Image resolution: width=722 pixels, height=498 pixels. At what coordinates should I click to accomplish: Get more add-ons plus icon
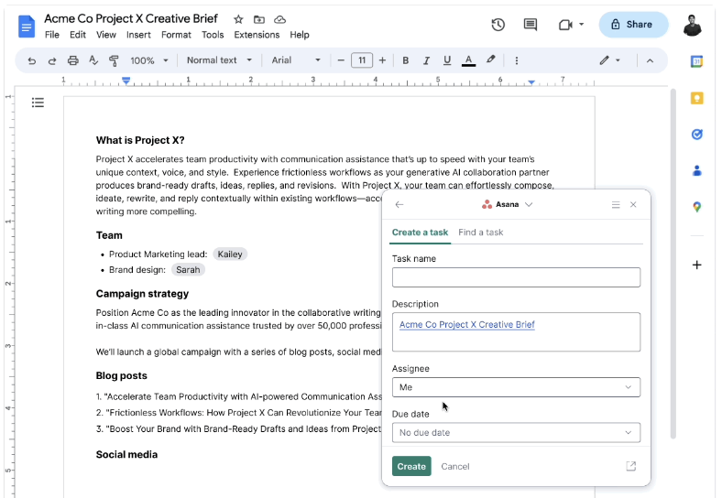(x=696, y=265)
